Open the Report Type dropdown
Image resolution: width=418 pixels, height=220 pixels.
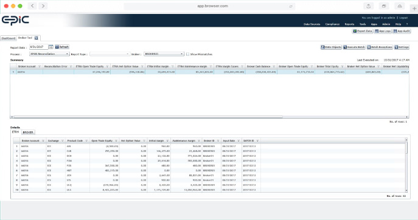pyautogui.click(x=110, y=54)
